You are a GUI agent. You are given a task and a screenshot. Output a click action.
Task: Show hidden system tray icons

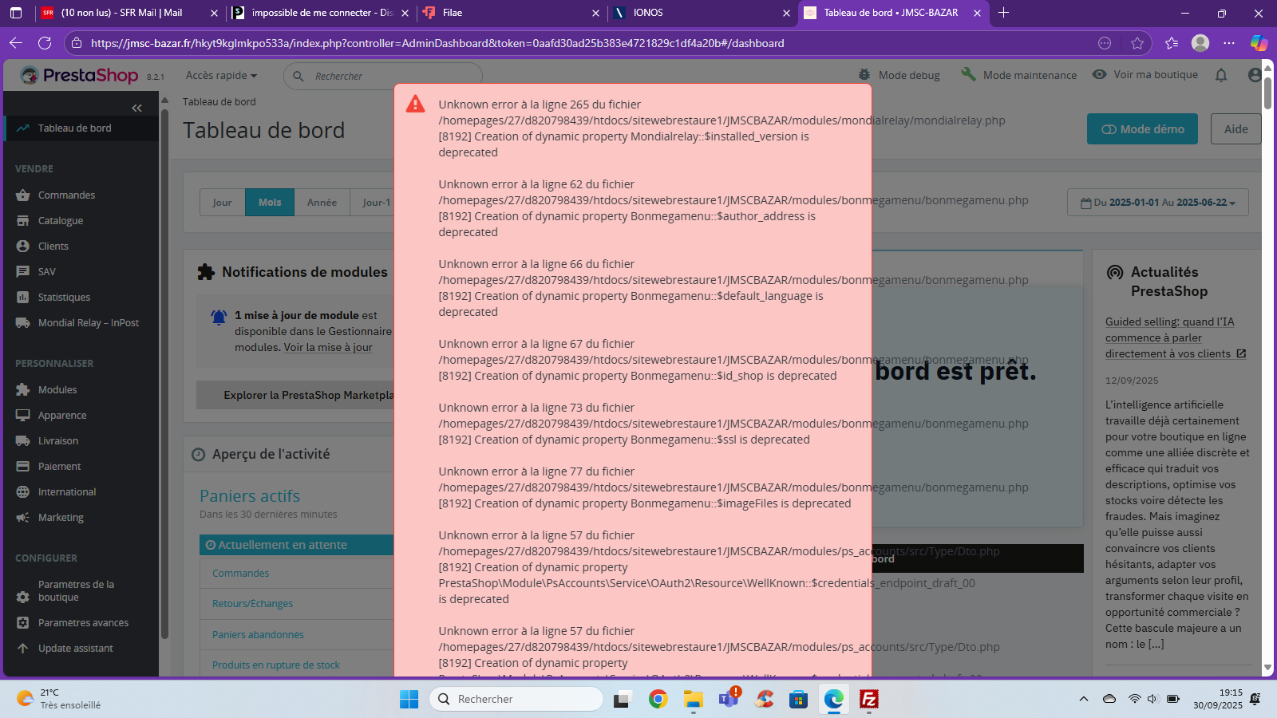coord(1083,699)
